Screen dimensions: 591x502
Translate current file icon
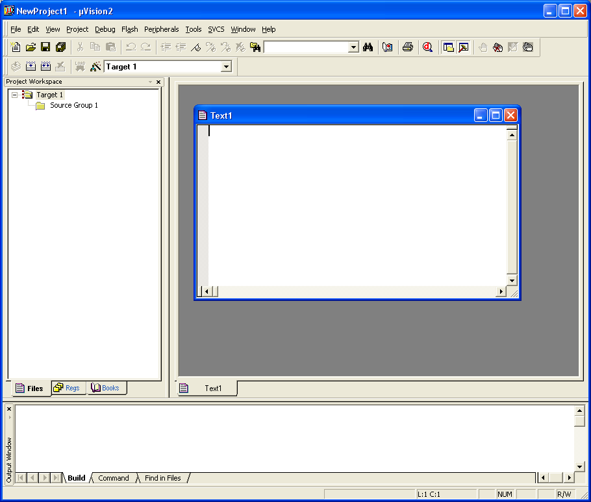16,67
